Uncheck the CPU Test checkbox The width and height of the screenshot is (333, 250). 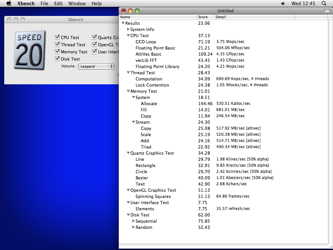pos(57,37)
